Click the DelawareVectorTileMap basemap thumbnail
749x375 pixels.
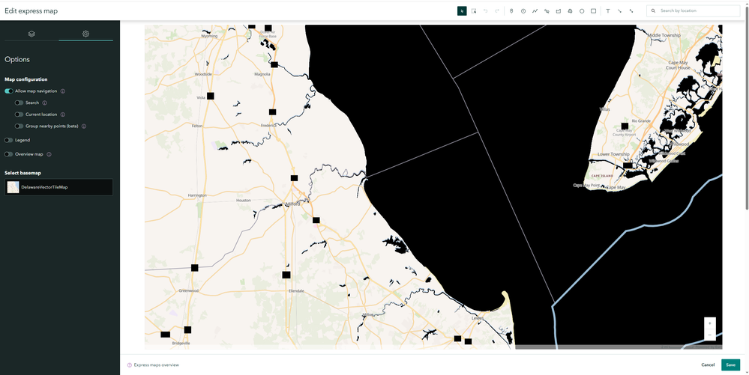13,187
